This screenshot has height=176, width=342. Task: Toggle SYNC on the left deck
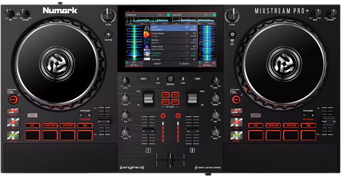tap(13, 111)
